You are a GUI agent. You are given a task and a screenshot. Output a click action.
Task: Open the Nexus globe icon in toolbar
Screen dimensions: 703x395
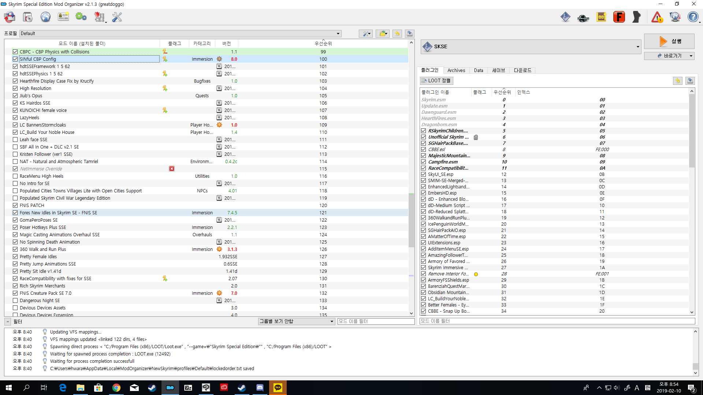pos(45,17)
